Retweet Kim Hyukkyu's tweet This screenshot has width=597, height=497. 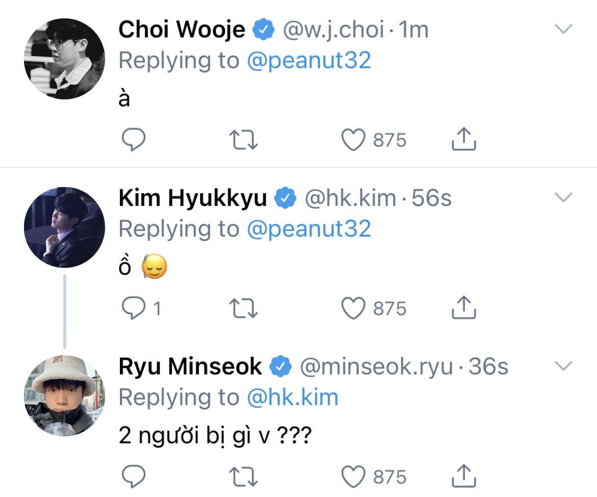click(x=243, y=308)
